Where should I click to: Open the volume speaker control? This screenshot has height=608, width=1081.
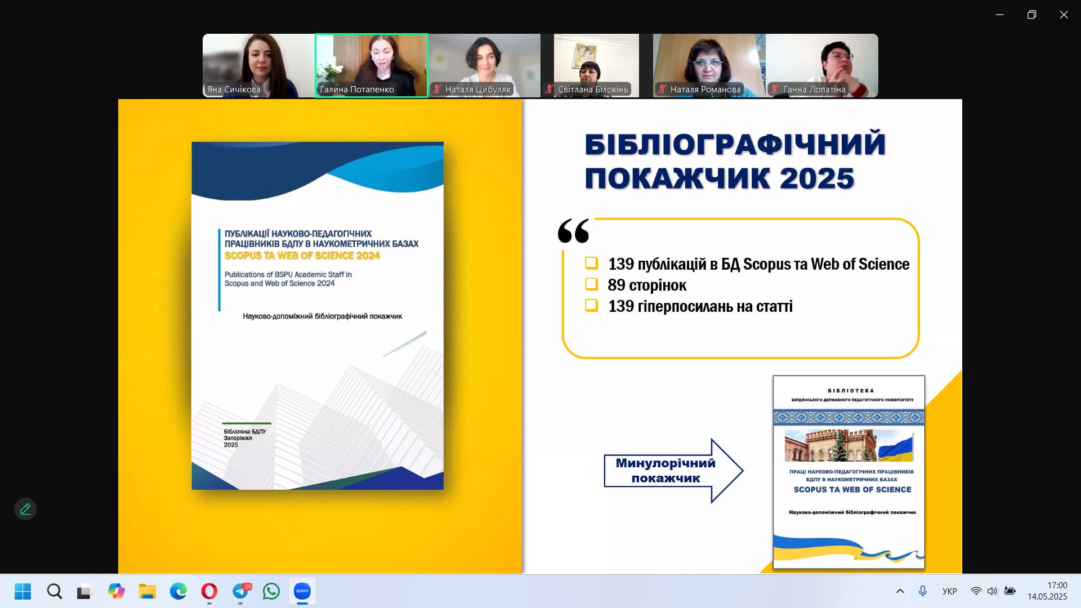point(992,591)
